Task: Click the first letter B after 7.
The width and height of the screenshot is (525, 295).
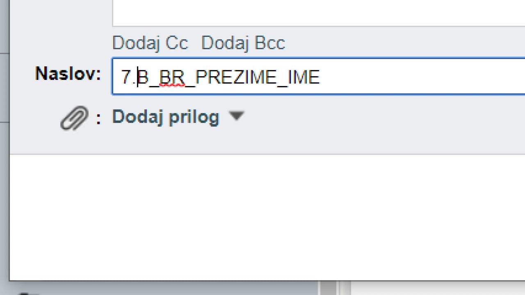Action: (143, 77)
